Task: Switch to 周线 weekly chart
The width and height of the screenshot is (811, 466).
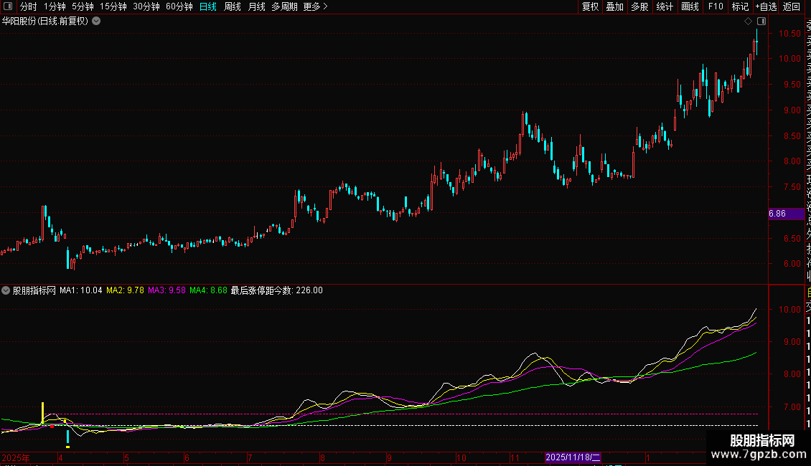Action: [x=233, y=6]
